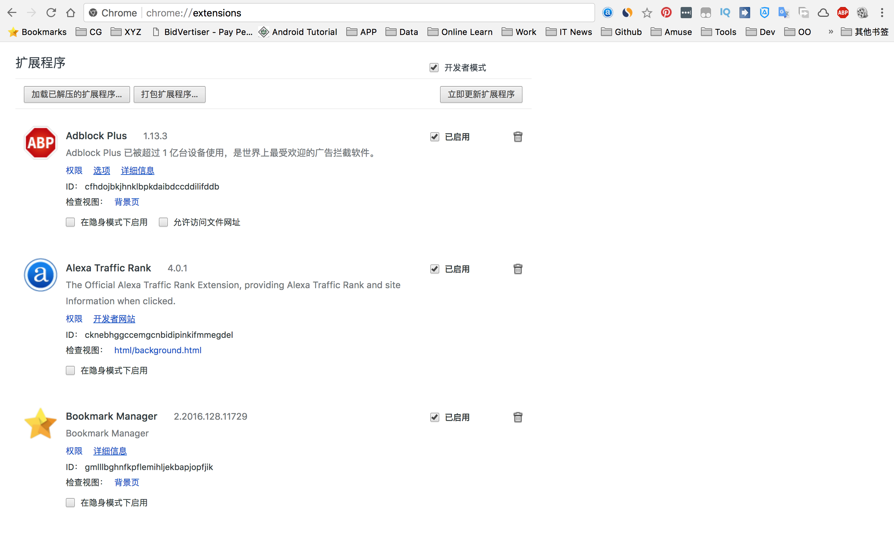Open the Alexa Traffic Rank toolbar extension
The width and height of the screenshot is (894, 533).
(608, 13)
